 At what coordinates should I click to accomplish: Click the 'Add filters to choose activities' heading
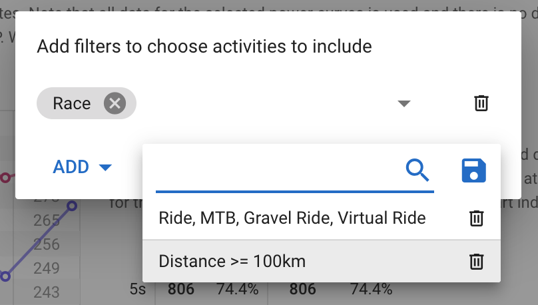tap(204, 47)
